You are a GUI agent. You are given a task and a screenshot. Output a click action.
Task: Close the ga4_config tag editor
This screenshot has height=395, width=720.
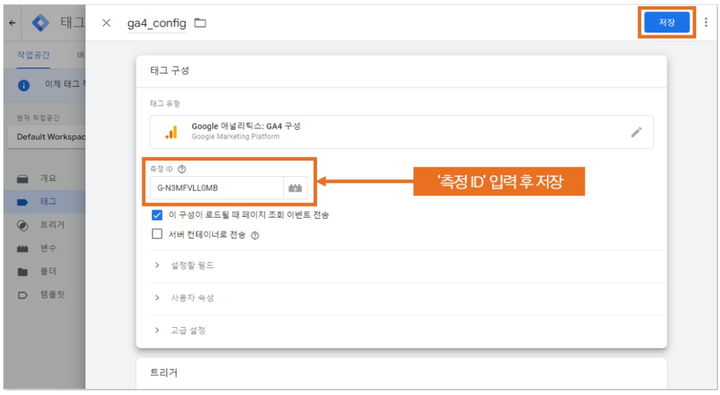(106, 23)
